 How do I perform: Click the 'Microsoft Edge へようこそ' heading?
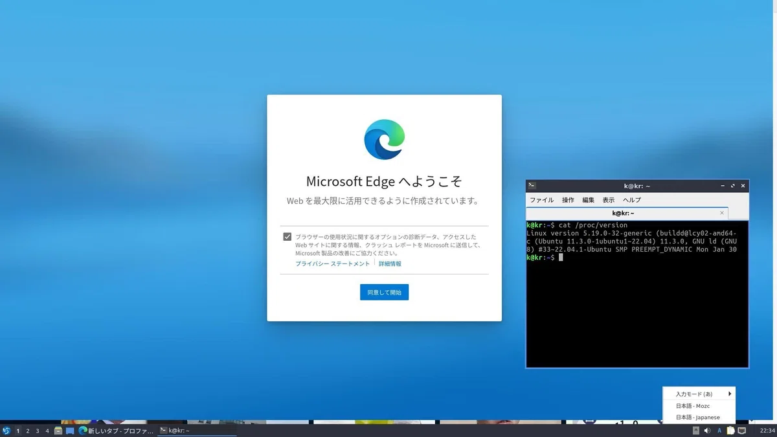click(384, 181)
